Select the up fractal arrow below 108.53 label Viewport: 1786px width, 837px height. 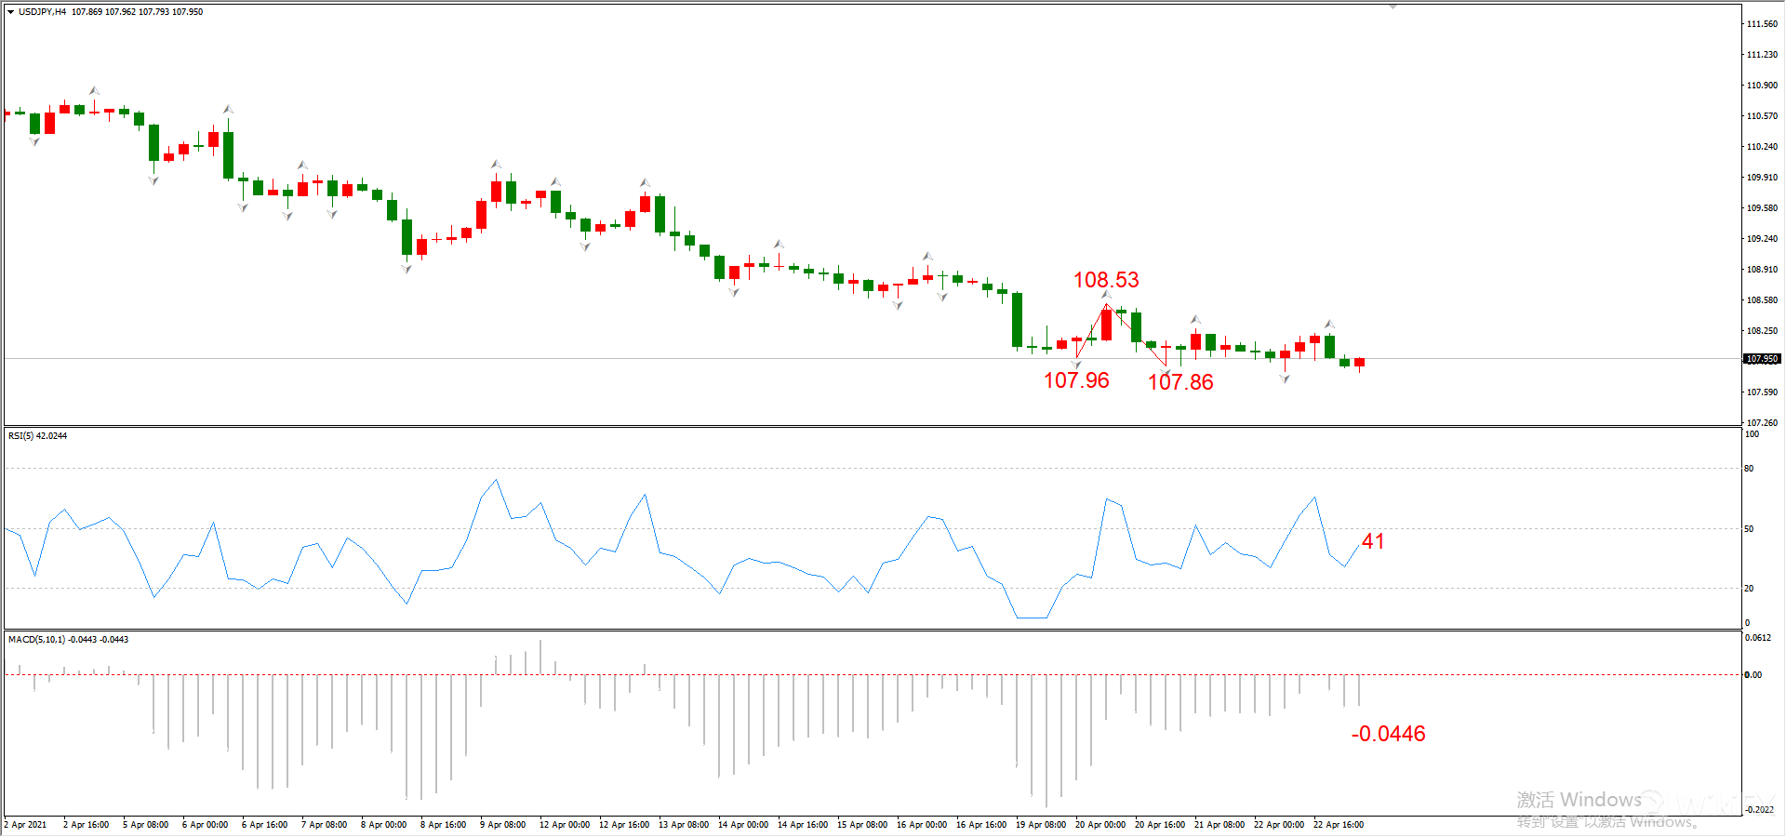click(1106, 296)
